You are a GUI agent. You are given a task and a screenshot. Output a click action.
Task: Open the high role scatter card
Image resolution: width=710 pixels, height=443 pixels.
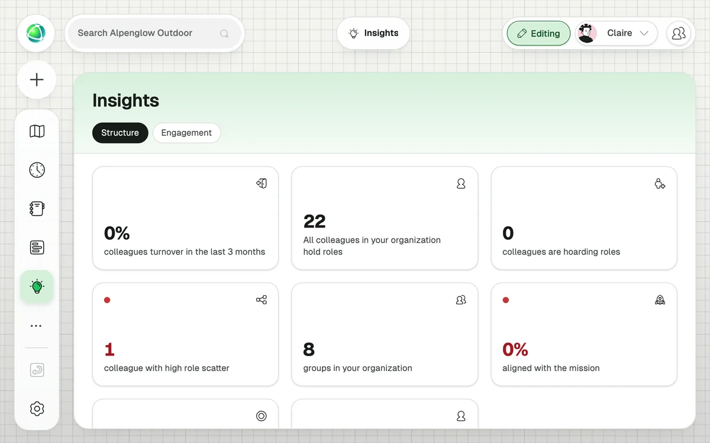click(x=185, y=334)
